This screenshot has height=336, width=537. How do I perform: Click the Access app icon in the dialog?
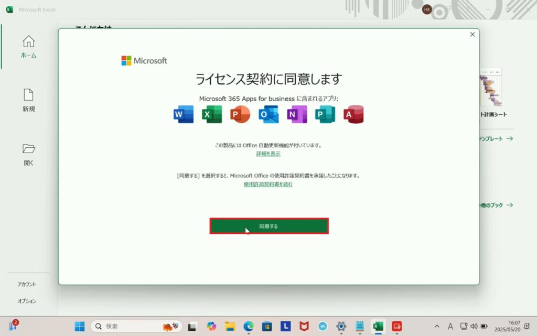[353, 114]
